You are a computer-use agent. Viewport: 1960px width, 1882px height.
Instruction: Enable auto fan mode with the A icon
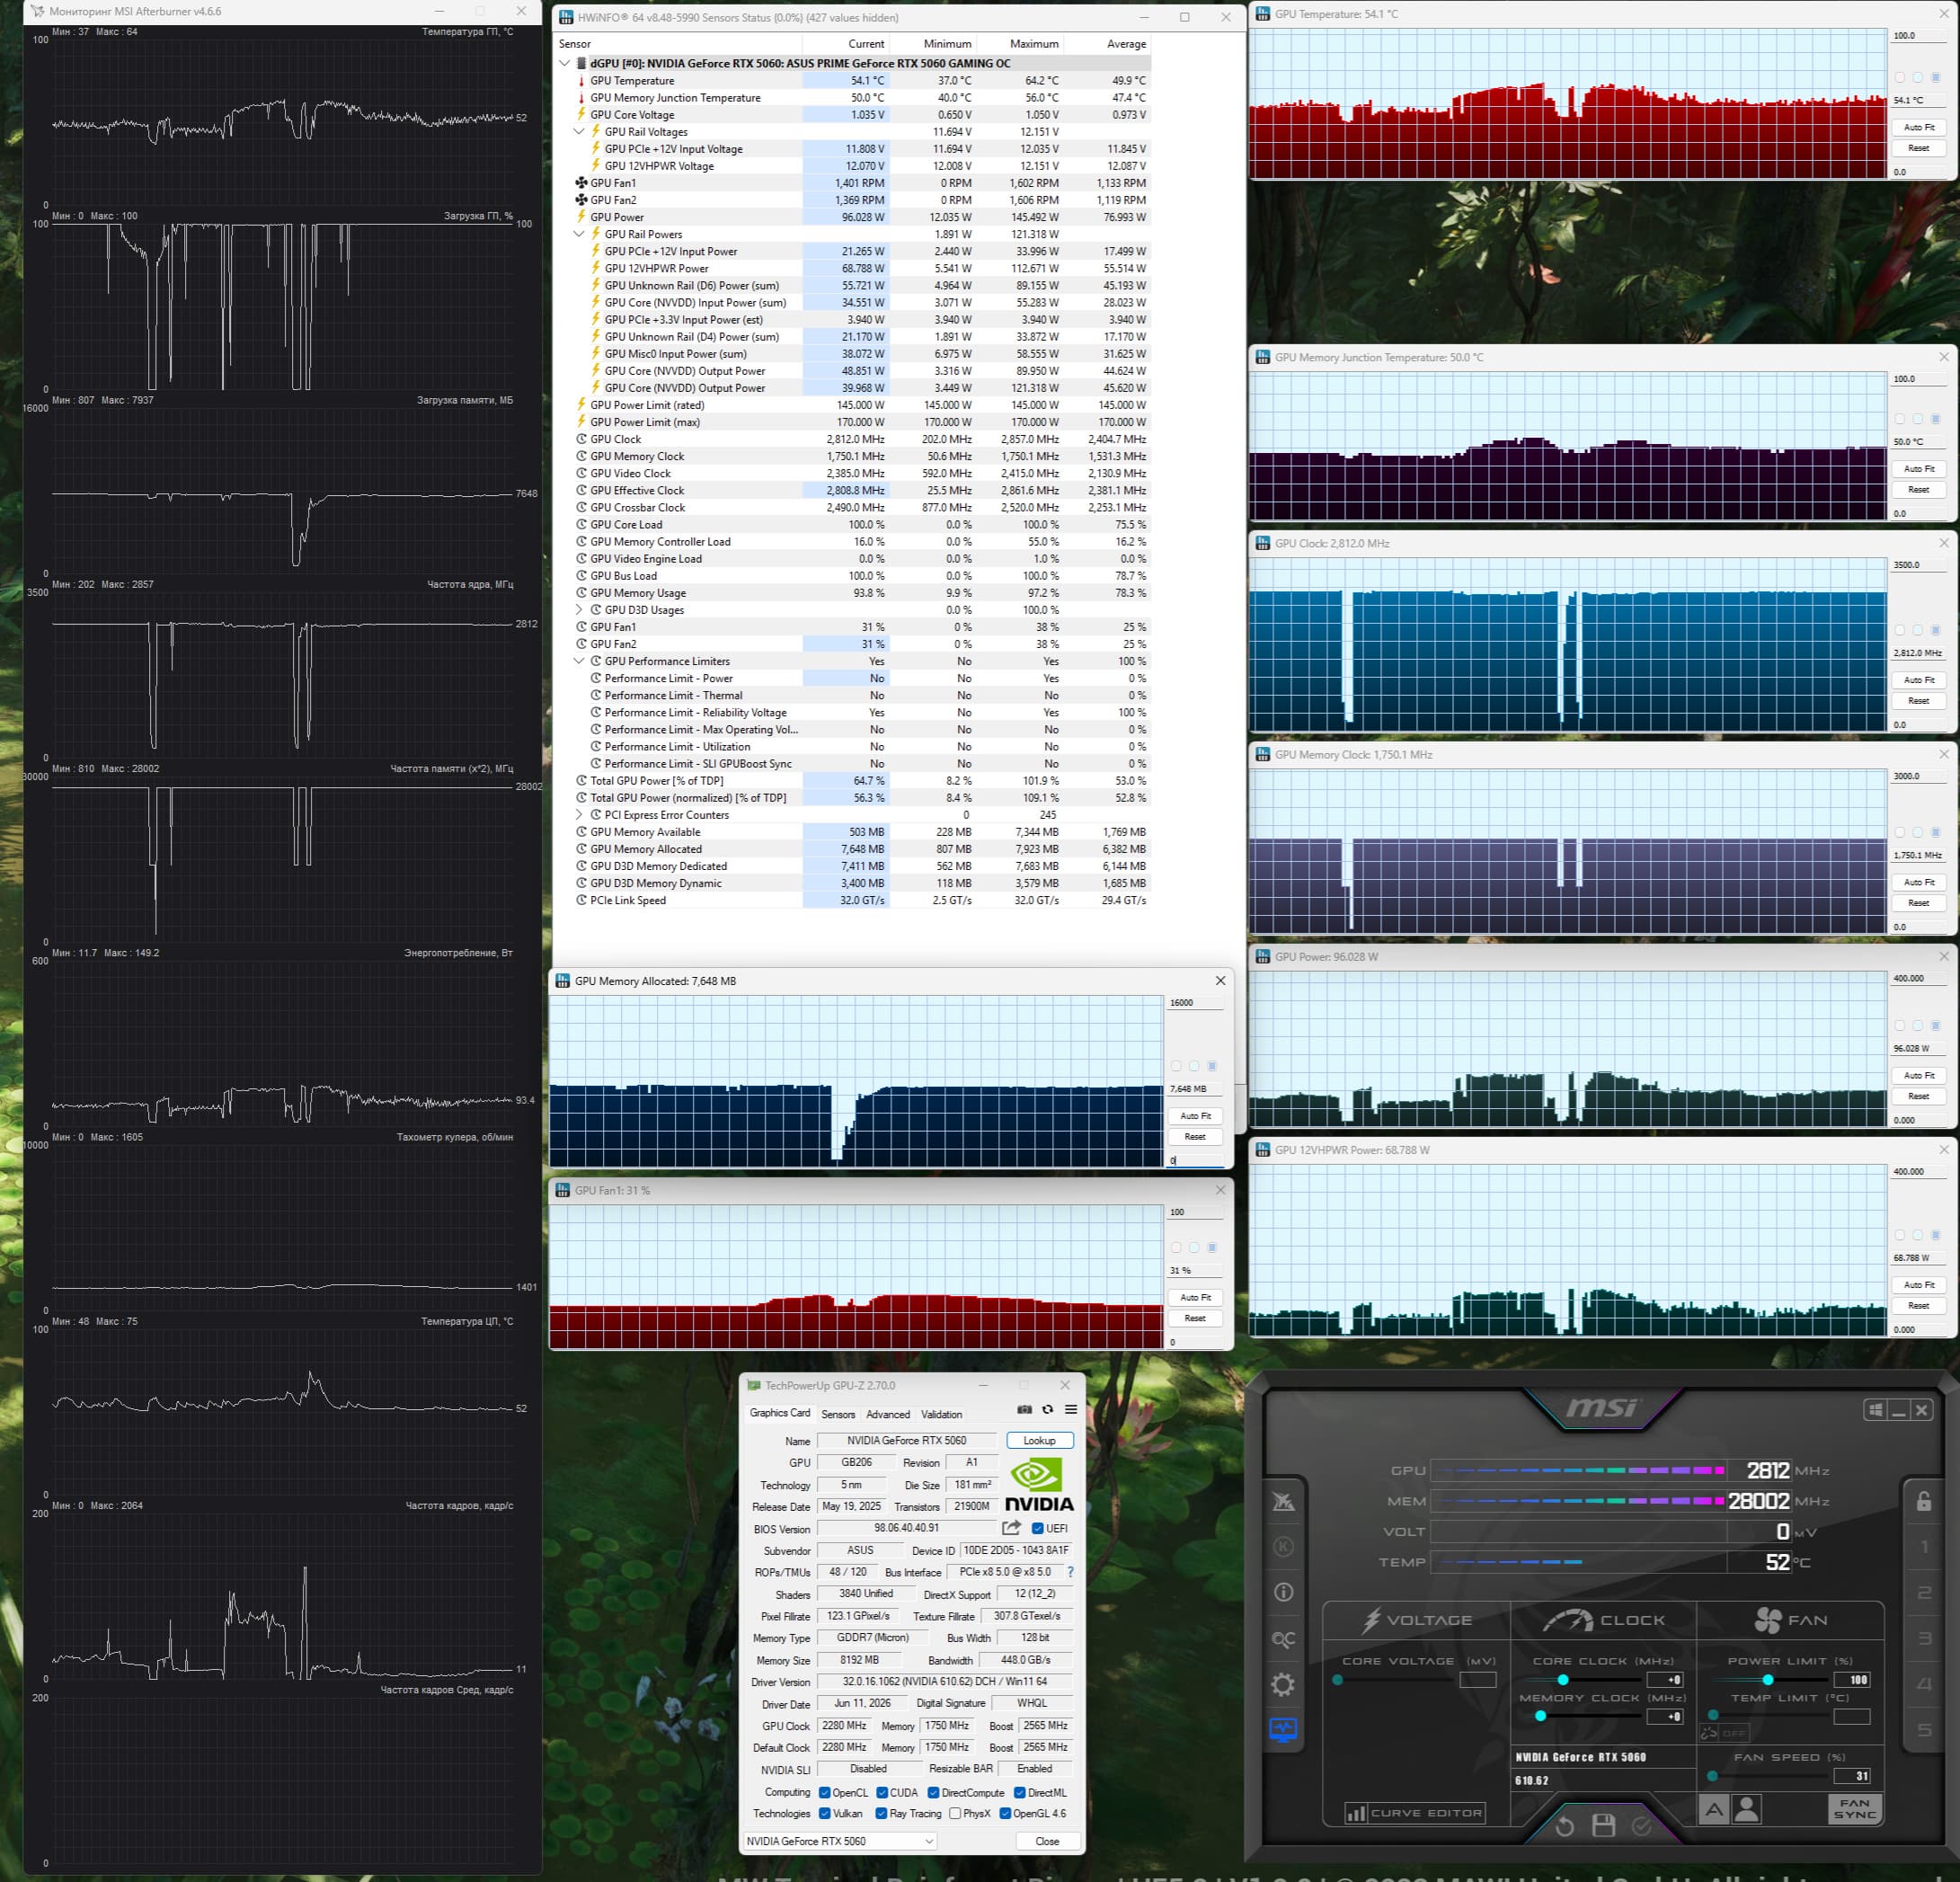[x=1714, y=1808]
